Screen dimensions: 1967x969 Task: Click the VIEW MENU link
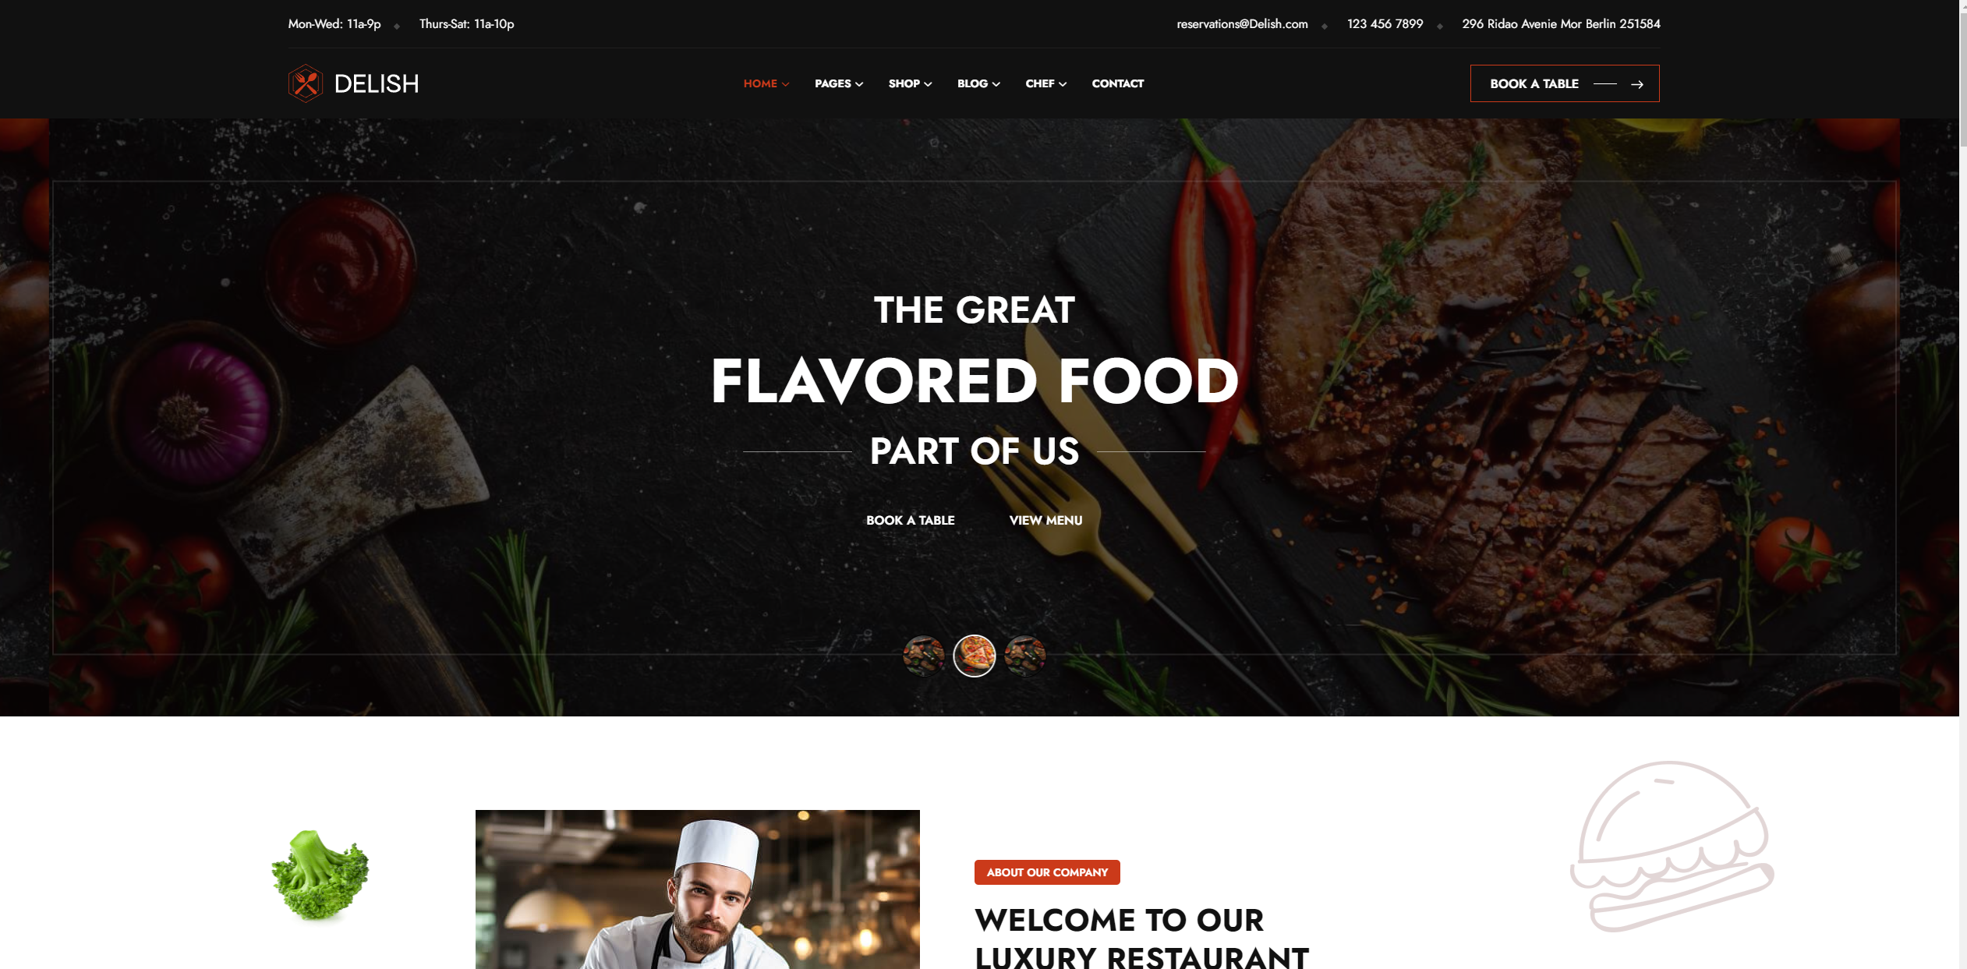[x=1045, y=519]
